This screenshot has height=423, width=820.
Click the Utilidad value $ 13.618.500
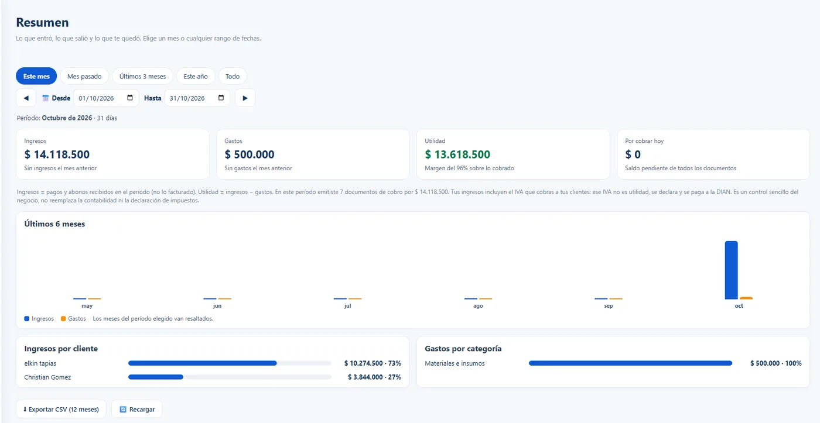click(457, 154)
